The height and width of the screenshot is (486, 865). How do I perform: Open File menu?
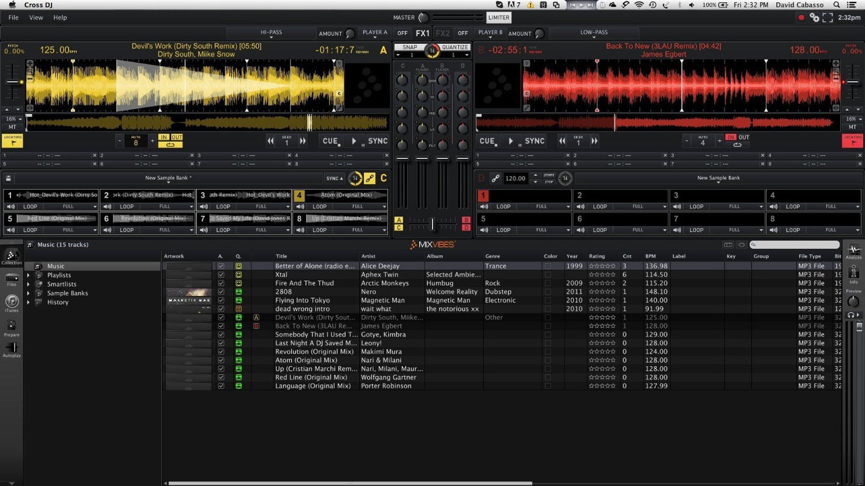[x=13, y=18]
